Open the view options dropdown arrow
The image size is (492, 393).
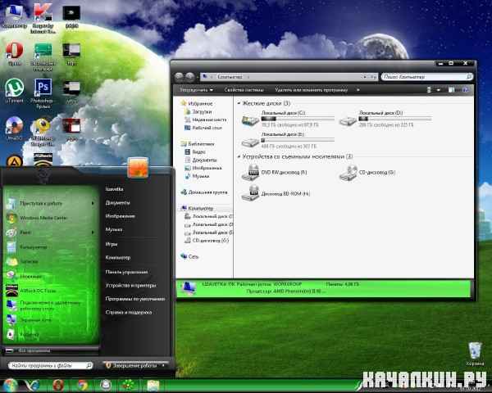(439, 90)
